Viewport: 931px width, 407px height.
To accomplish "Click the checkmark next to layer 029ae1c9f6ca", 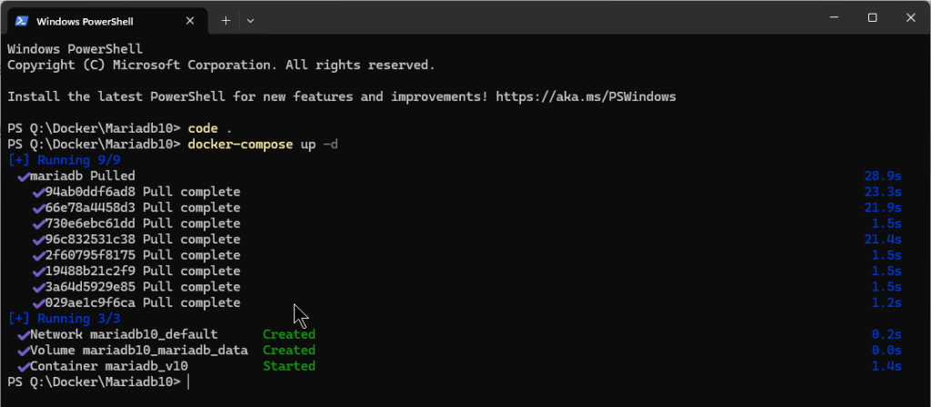I will pos(38,303).
